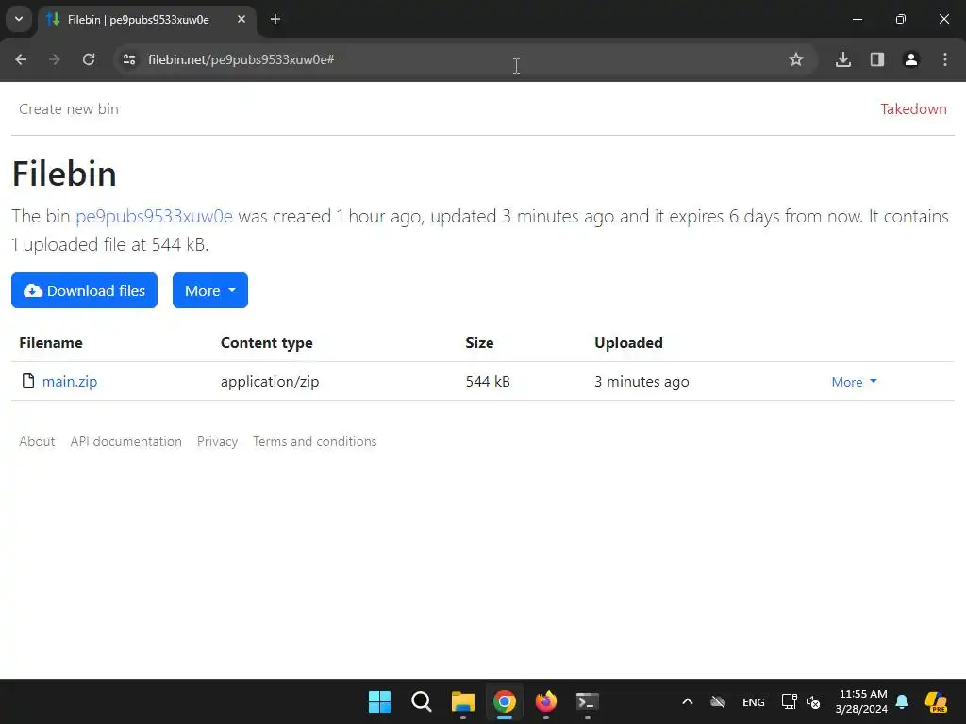966x724 pixels.
Task: Open the Privacy footer link
Action: [218, 441]
